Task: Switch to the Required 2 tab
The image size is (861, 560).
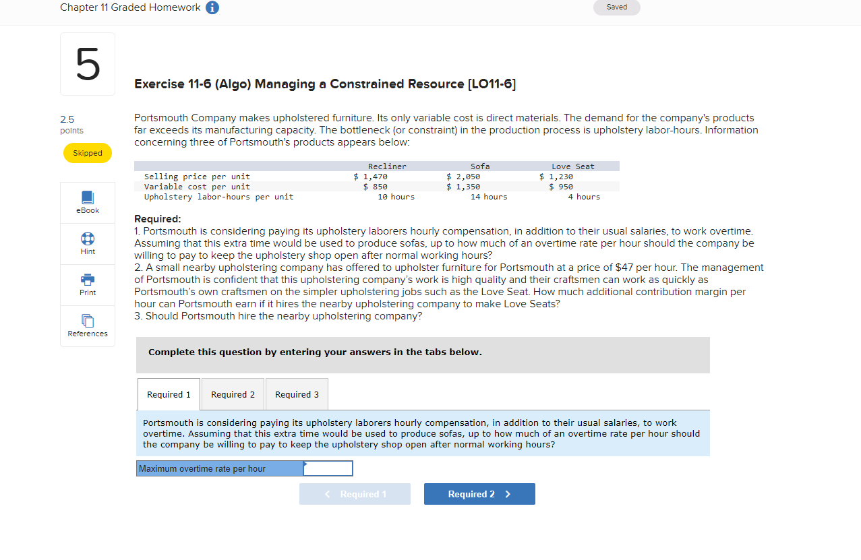Action: pos(233,394)
